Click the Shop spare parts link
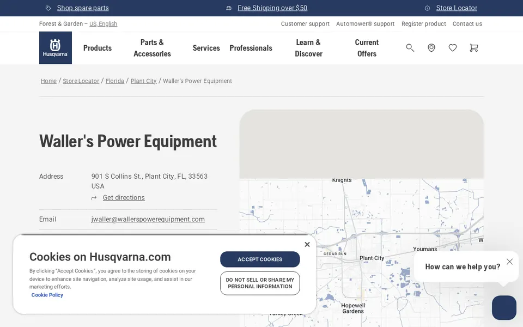The image size is (523, 327). point(83,8)
